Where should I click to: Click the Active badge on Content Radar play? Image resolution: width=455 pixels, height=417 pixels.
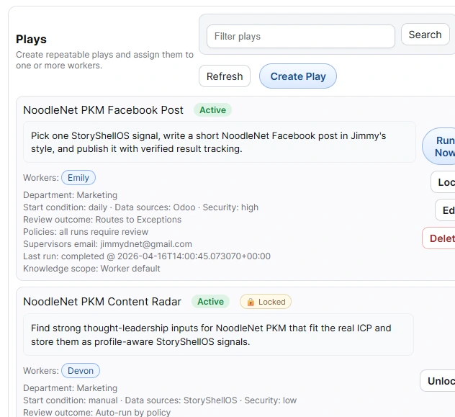[x=210, y=302]
